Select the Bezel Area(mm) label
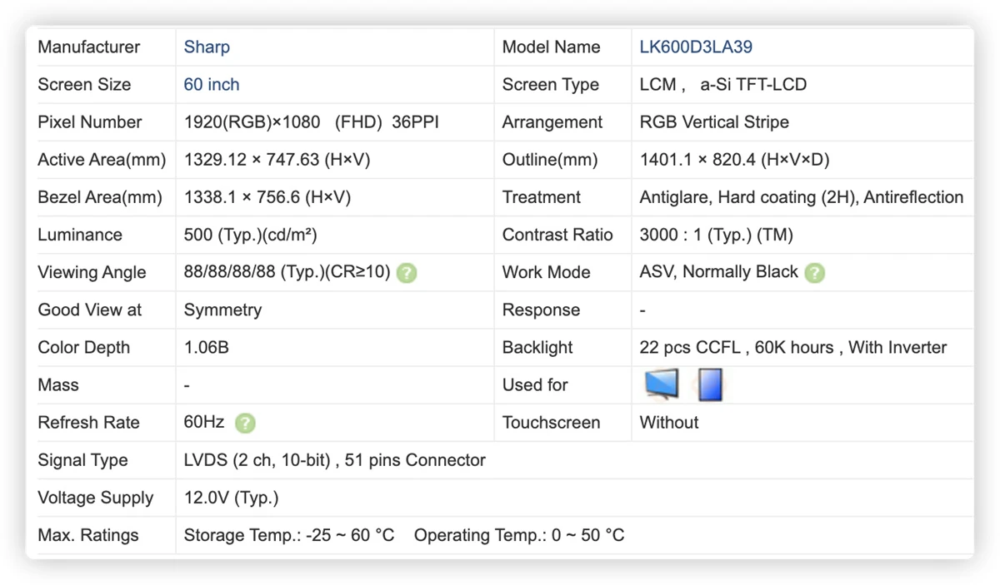This screenshot has height=585, width=1000. click(100, 197)
